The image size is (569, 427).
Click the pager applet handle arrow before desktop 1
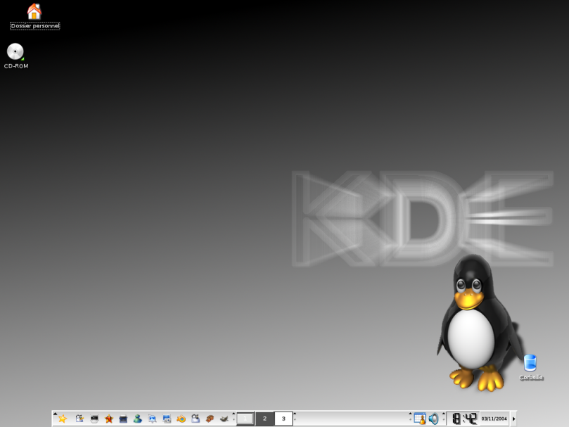pyautogui.click(x=234, y=414)
